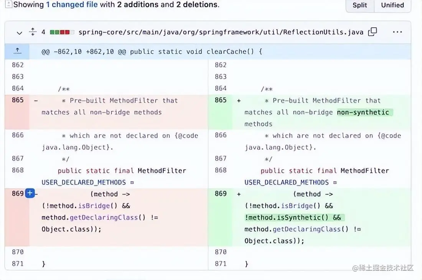Select left line number 871
422x280 pixels.
click(x=18, y=264)
